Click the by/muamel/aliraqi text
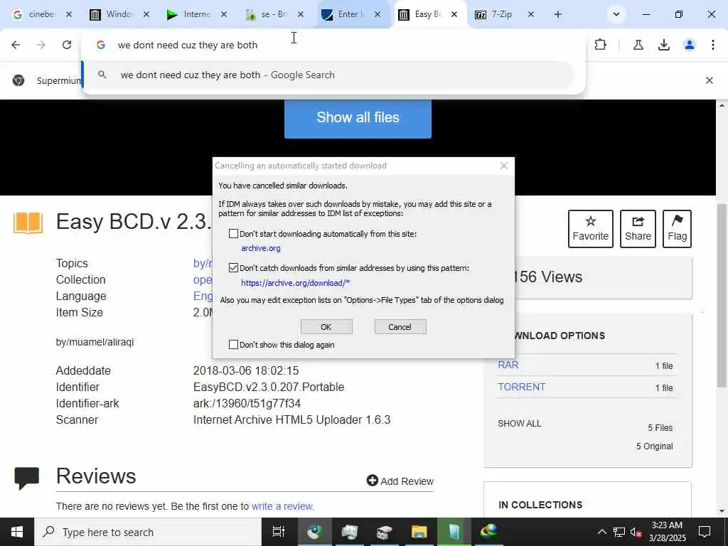The width and height of the screenshot is (728, 546). point(95,342)
